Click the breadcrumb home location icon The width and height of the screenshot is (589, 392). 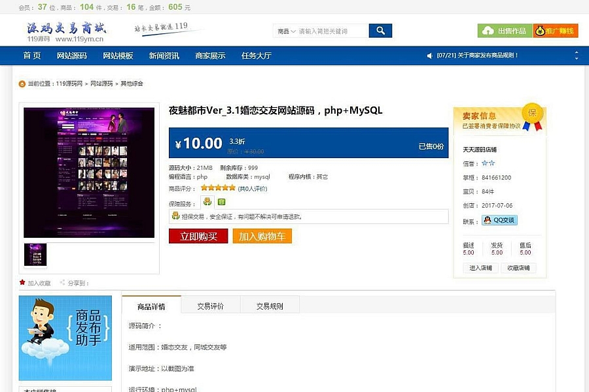(x=22, y=84)
